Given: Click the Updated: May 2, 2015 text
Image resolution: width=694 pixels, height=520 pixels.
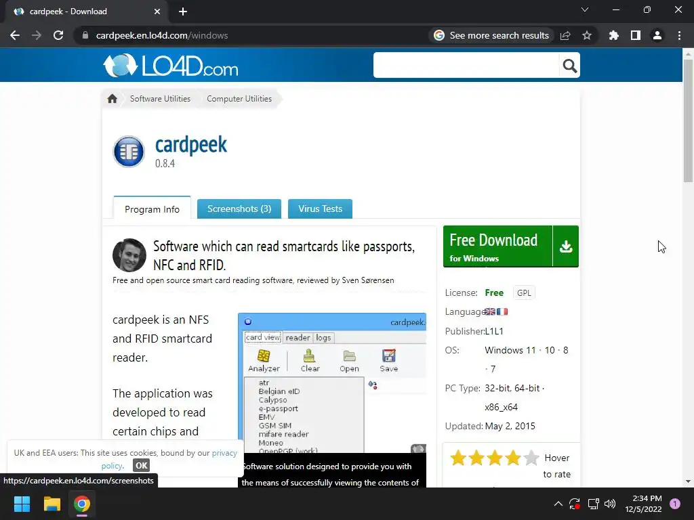Looking at the screenshot, I should click(490, 426).
